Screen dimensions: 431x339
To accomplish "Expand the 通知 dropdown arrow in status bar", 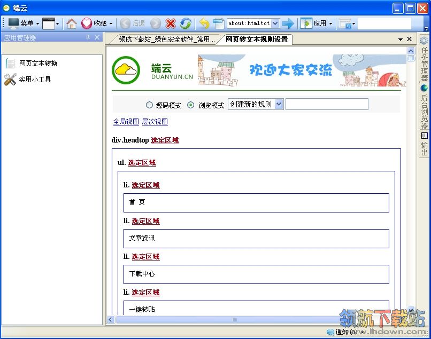I will (x=362, y=332).
